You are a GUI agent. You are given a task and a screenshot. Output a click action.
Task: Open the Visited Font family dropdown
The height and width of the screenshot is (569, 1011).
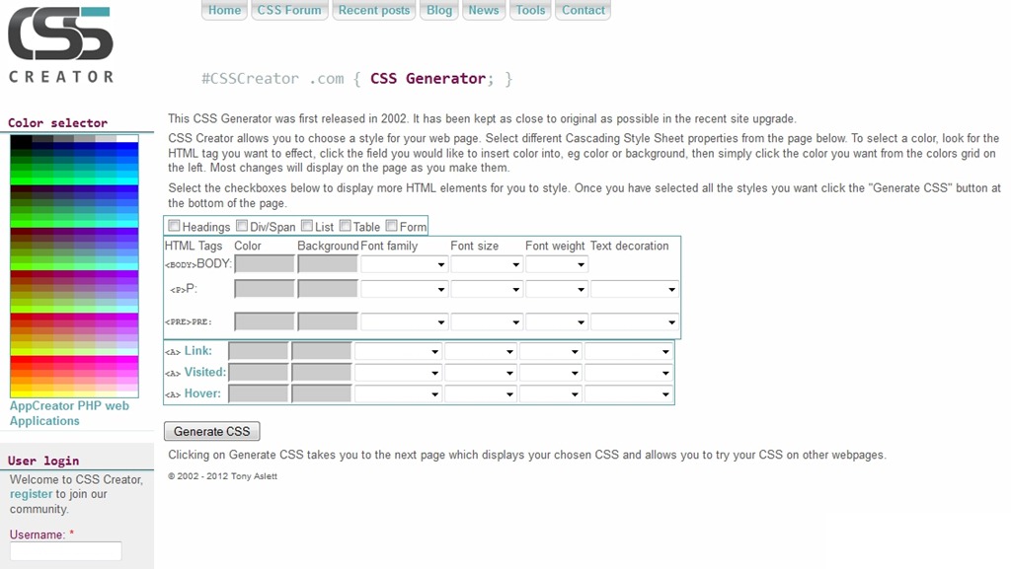397,373
